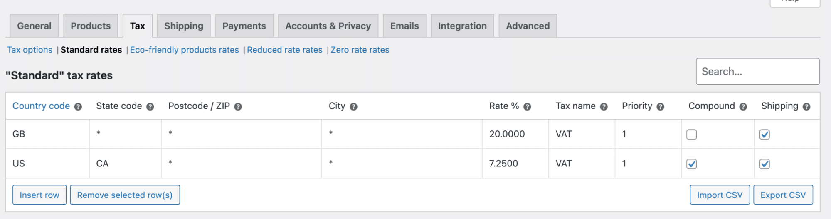Click the Export CSV button
This screenshot has width=831, height=219.
(783, 195)
